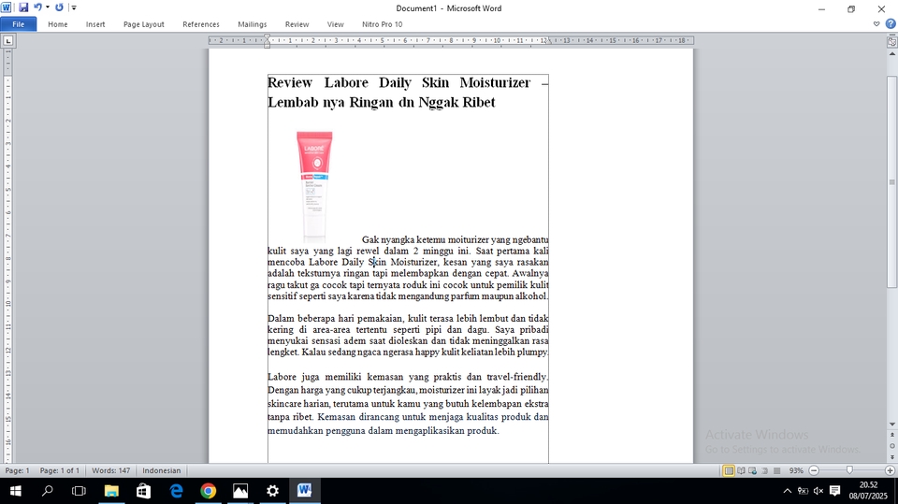Open the word count from Words: 147

click(111, 470)
